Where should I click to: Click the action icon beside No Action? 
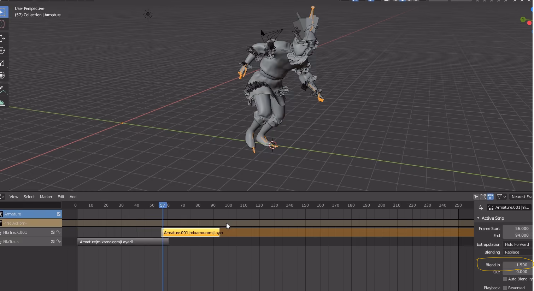[1, 223]
